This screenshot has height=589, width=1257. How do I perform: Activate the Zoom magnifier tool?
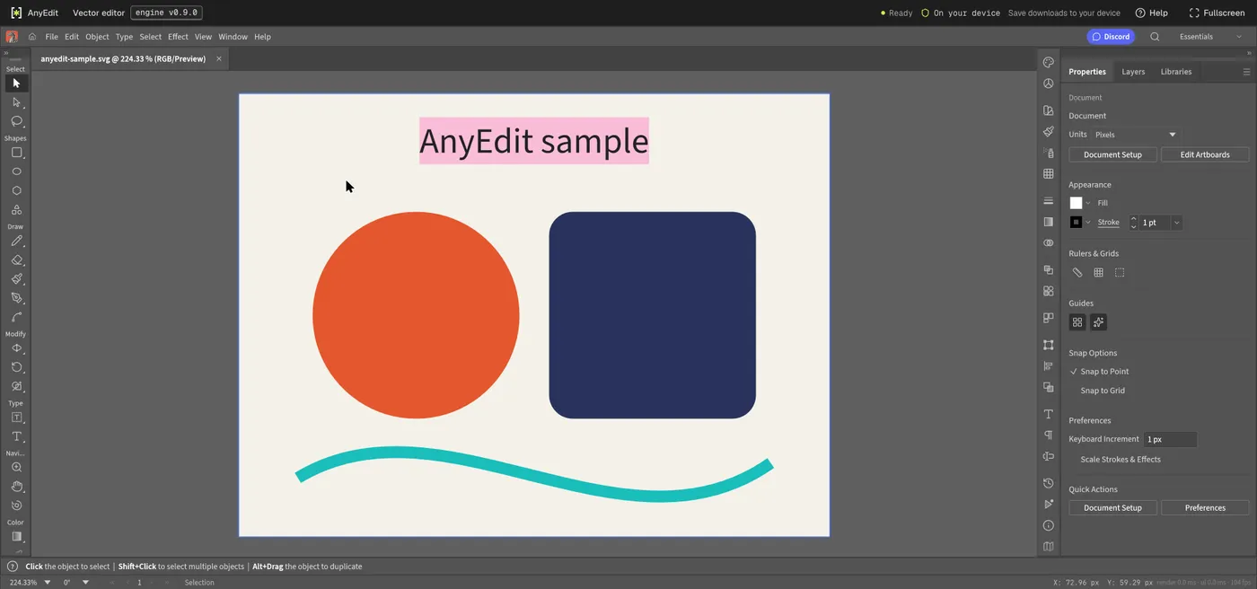[x=16, y=468]
